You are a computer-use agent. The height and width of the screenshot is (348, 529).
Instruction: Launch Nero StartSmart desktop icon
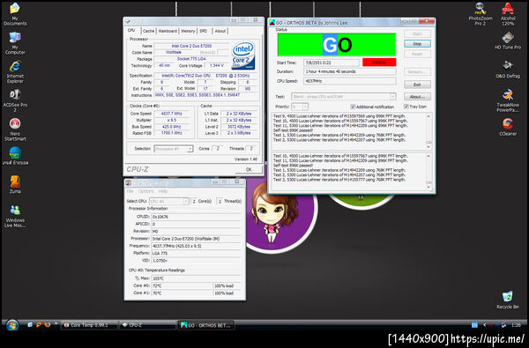tap(15, 130)
